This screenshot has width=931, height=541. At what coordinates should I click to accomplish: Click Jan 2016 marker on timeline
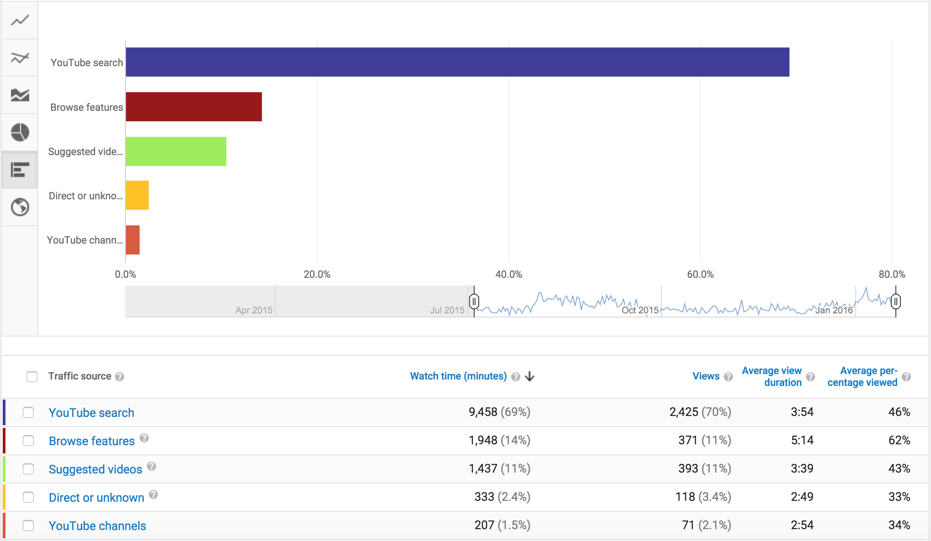click(x=834, y=310)
